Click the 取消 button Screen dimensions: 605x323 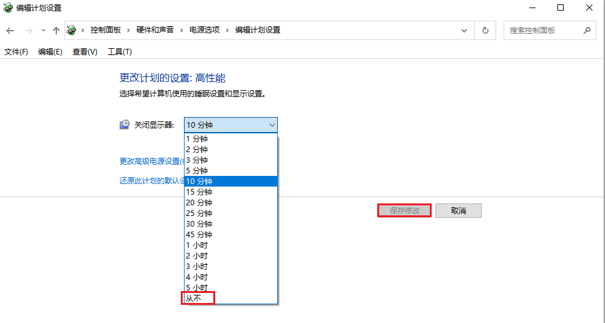pyautogui.click(x=458, y=211)
